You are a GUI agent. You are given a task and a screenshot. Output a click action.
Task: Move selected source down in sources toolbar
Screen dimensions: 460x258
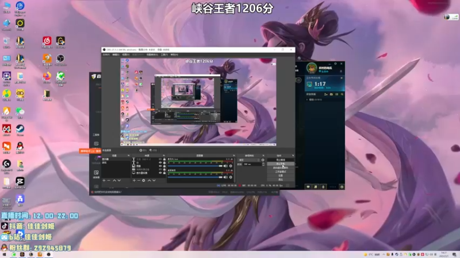[x=154, y=181]
